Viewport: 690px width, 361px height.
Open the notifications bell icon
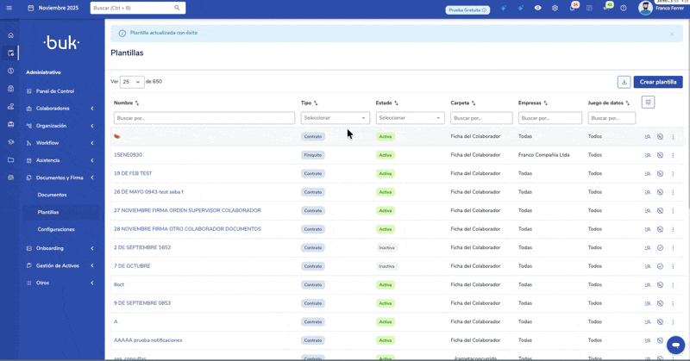coord(573,8)
